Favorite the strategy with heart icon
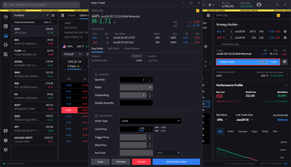The width and height of the screenshot is (291, 167). (x=285, y=62)
